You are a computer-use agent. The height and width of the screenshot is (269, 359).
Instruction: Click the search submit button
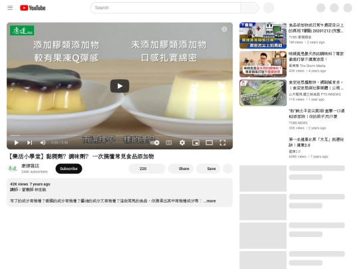[249, 8]
